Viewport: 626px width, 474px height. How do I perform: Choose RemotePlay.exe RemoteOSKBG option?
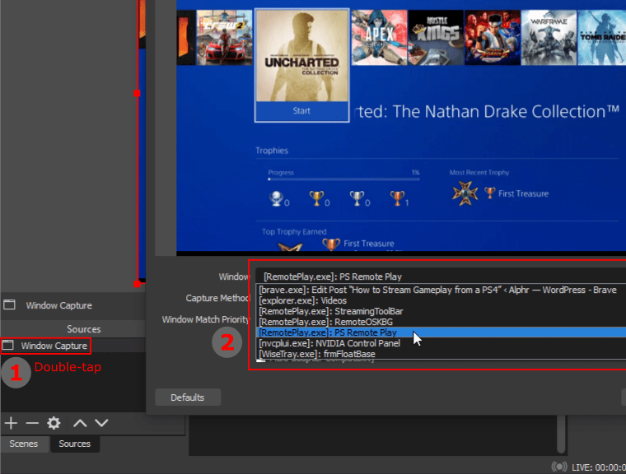click(x=441, y=322)
